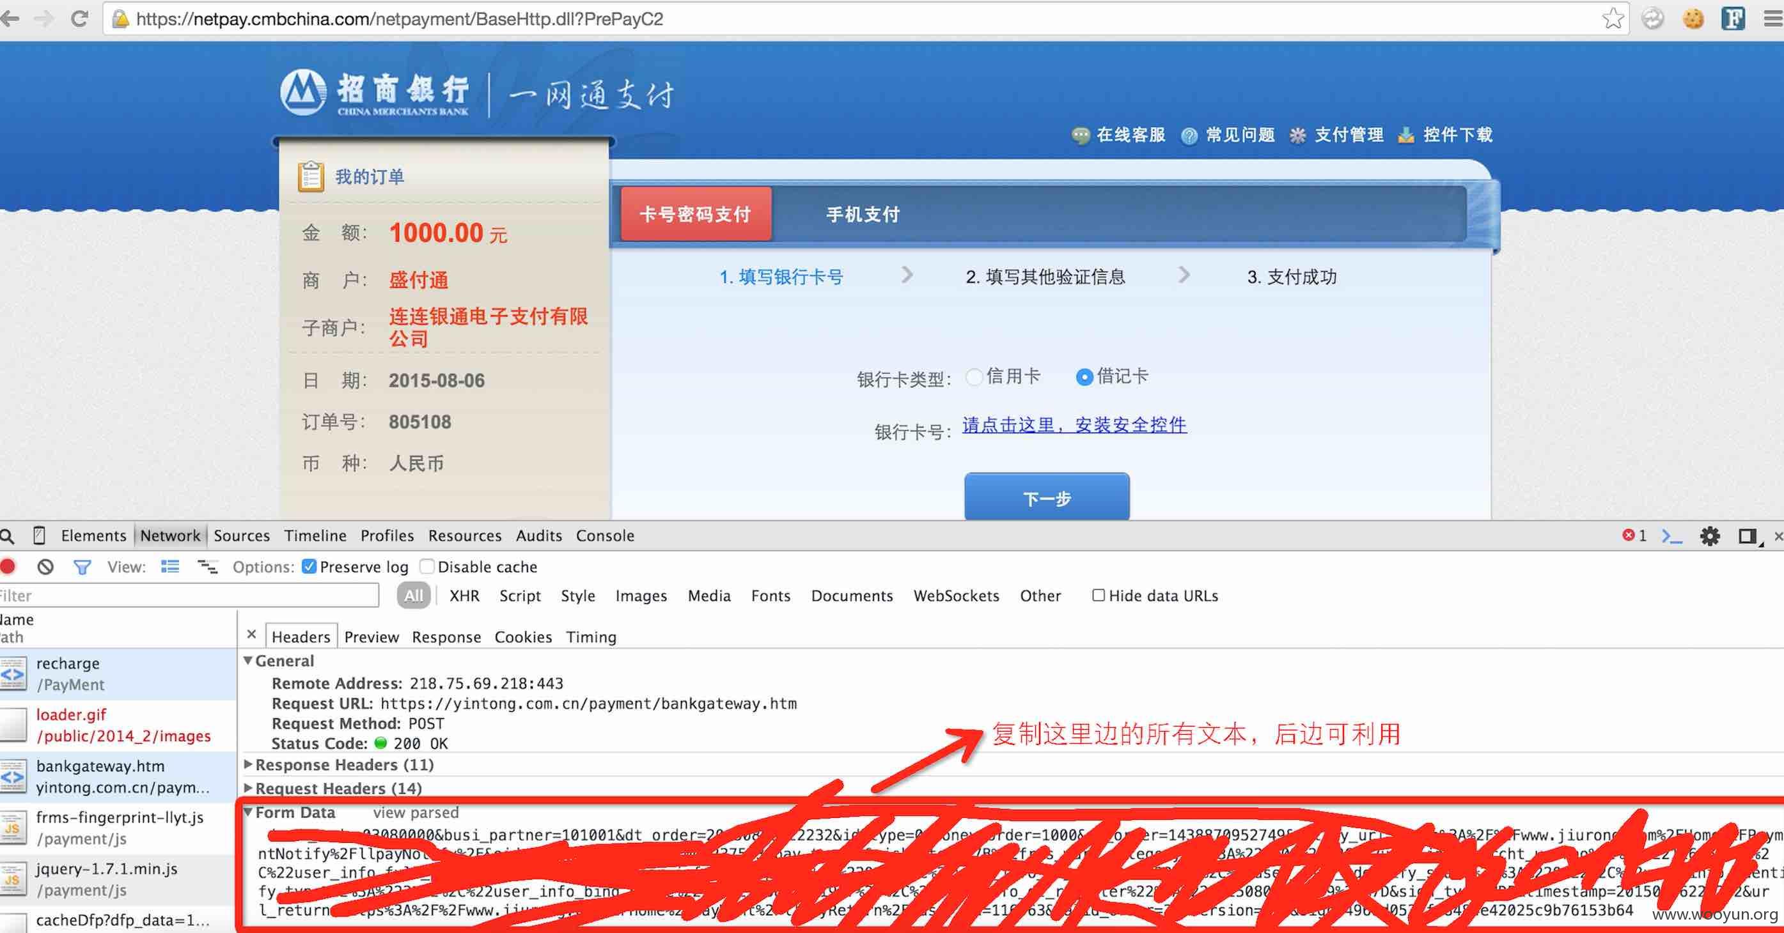Click view parsed in Form Data
The width and height of the screenshot is (1784, 933).
pyautogui.click(x=416, y=813)
